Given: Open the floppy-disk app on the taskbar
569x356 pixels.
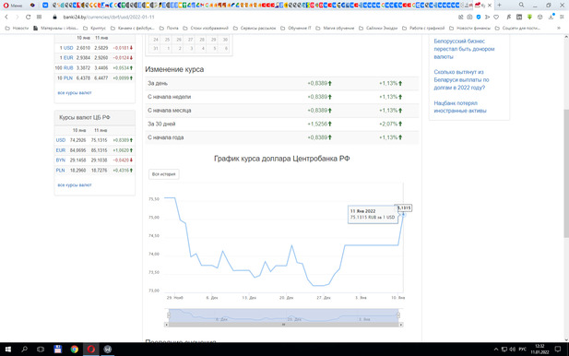Looking at the screenshot, I should (x=57, y=350).
